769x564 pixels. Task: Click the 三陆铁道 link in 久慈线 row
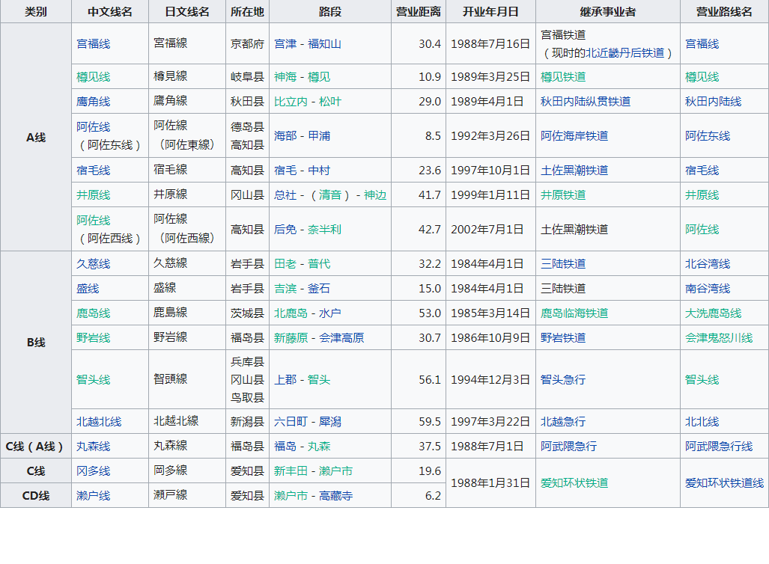pos(563,263)
